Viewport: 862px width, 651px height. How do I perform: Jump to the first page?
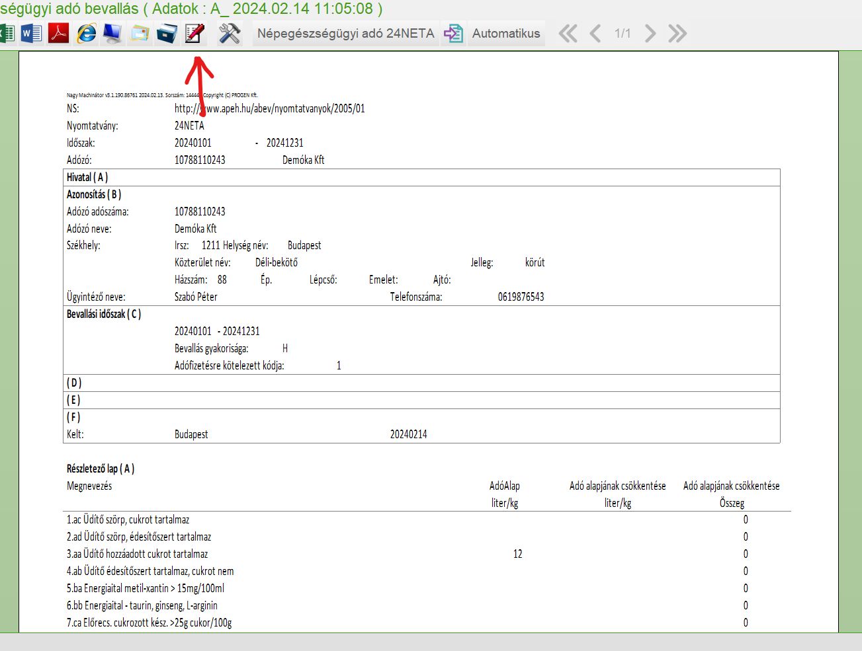point(568,33)
